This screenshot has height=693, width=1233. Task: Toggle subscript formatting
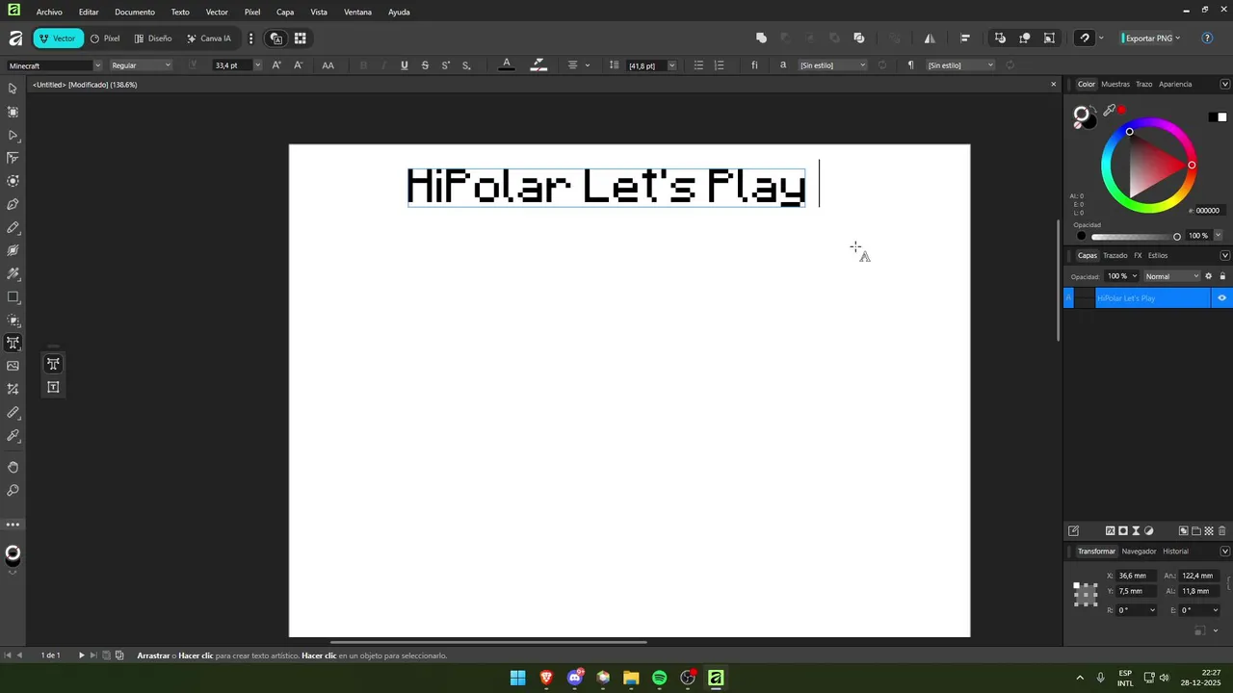pos(466,65)
